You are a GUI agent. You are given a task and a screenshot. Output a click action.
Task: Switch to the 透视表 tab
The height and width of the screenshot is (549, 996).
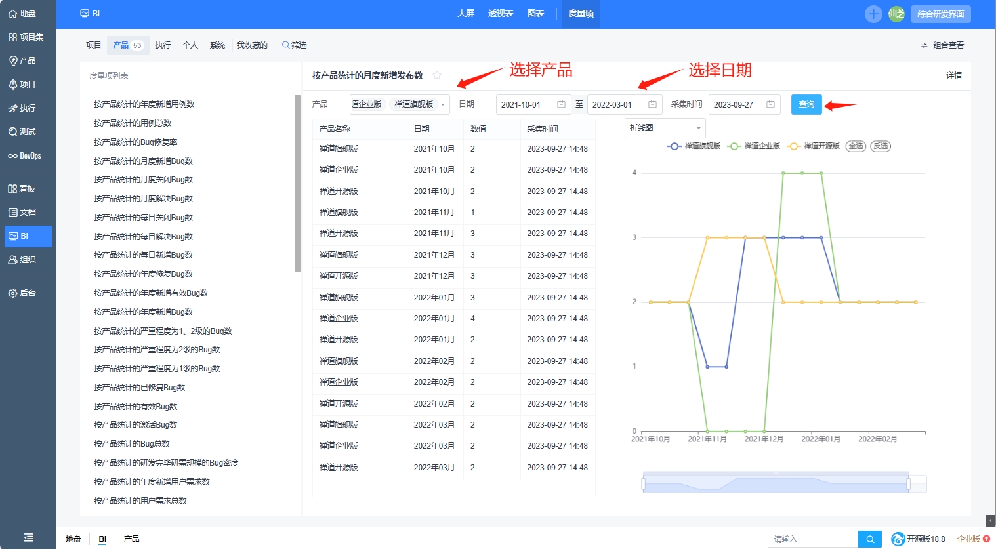501,14
